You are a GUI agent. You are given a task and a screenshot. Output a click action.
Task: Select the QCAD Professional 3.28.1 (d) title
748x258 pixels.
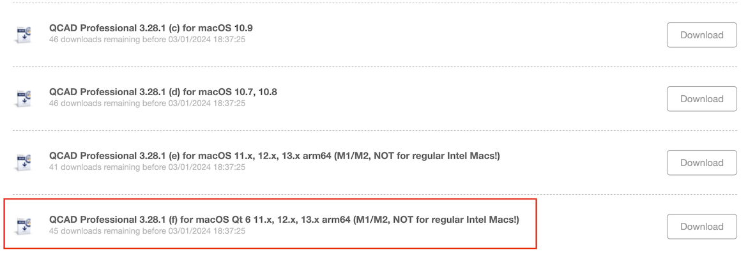click(x=163, y=92)
